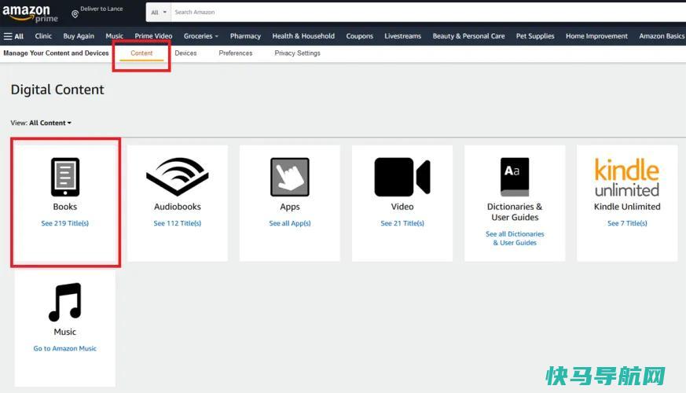The height and width of the screenshot is (393, 686).
Task: Click Go to Amazon Music link
Action: click(x=64, y=348)
